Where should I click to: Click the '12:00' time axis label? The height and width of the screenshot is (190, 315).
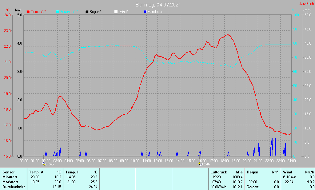pyautogui.click(x=158, y=161)
